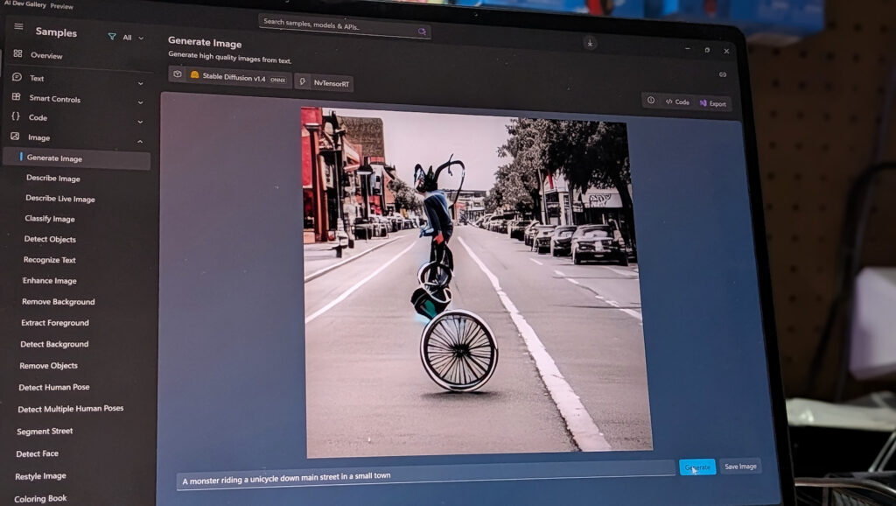896x506 pixels.
Task: Click the prompt text input field
Action: click(x=425, y=477)
